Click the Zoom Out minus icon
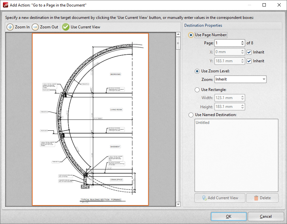Screen dimensions: 287x224 35,27
